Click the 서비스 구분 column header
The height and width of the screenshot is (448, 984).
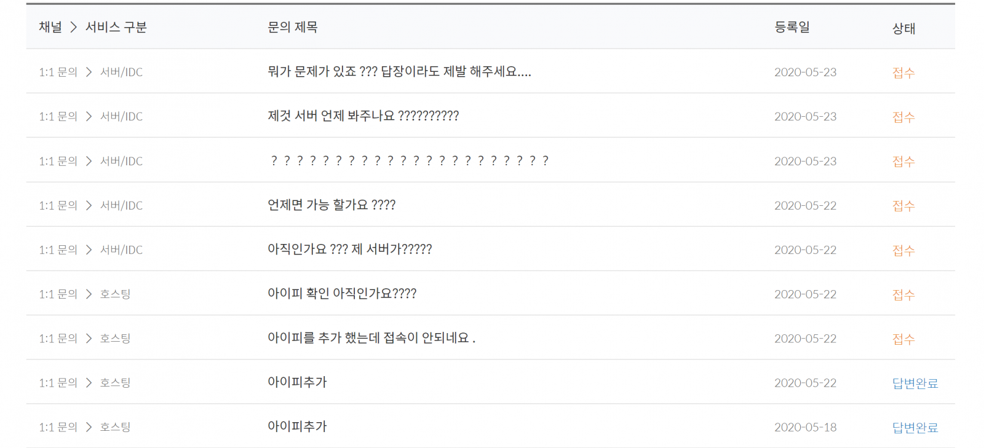point(116,27)
